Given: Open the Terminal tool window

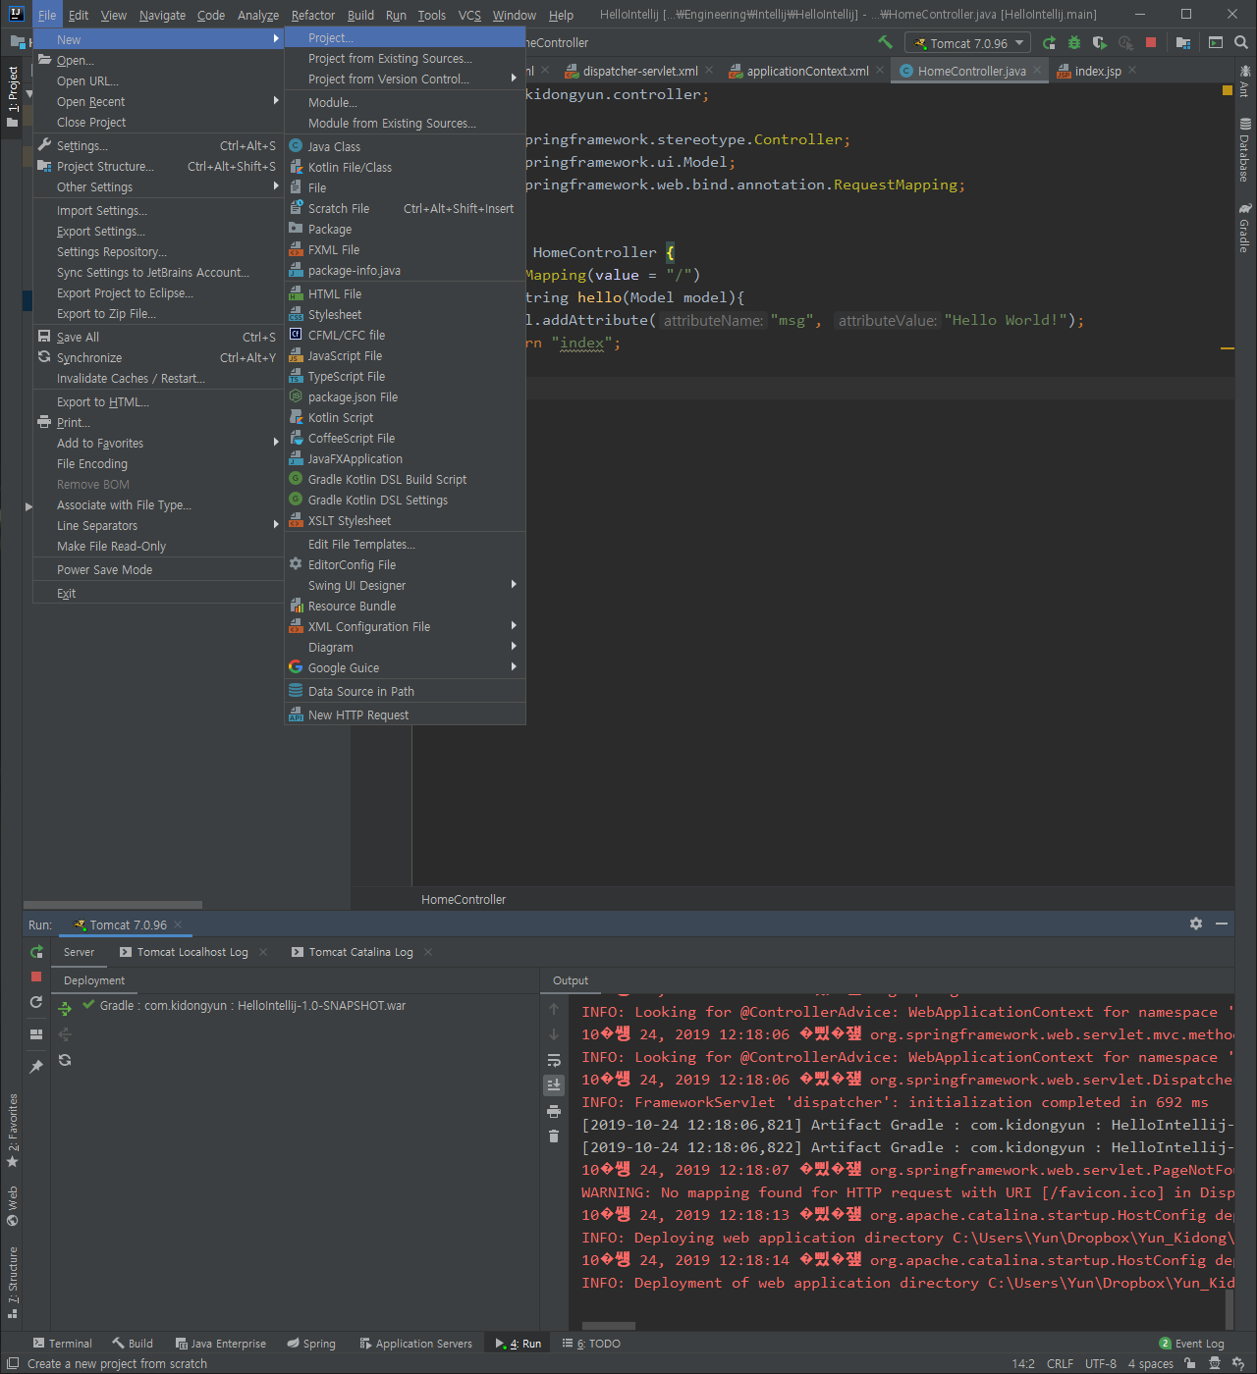Looking at the screenshot, I should click(x=62, y=1344).
